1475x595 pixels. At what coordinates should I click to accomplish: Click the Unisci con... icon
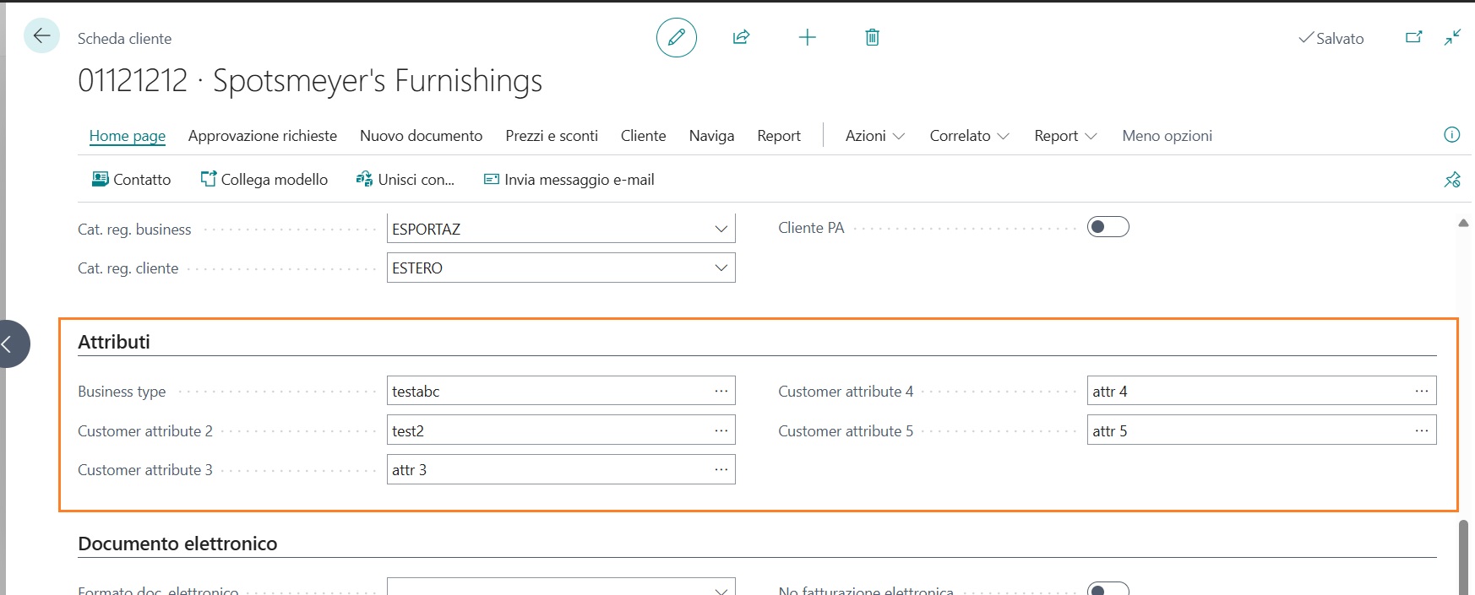coord(364,179)
